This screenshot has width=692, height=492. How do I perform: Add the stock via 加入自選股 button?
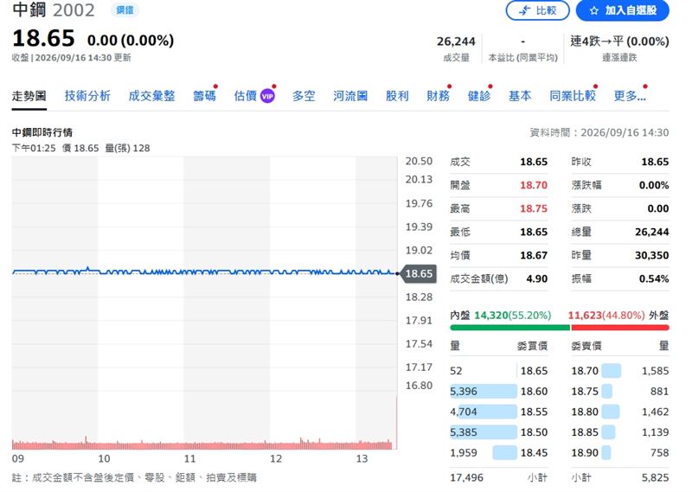622,10
